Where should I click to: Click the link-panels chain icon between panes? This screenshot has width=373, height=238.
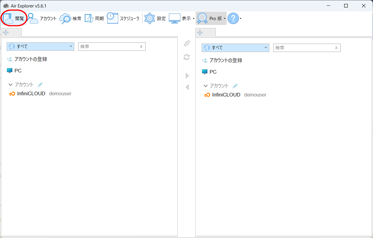187,44
